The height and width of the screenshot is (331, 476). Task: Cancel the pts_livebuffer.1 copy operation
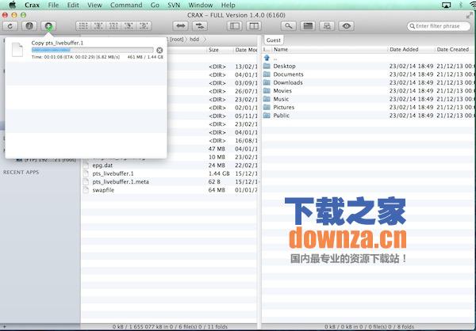click(x=159, y=51)
